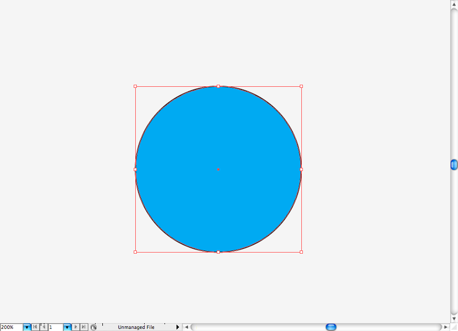
Task: Open the page number dropdown arrow
Action: point(67,327)
